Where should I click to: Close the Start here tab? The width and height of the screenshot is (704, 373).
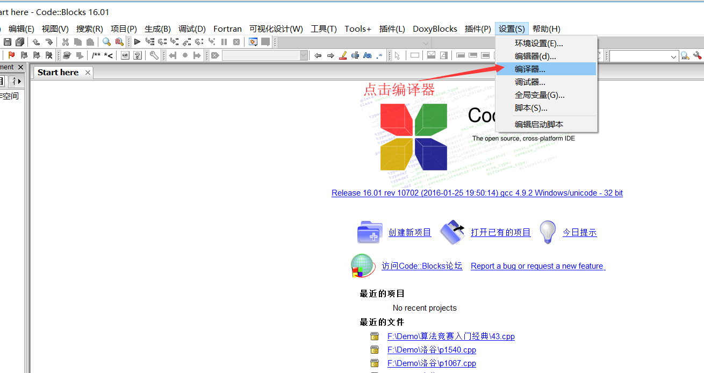[88, 72]
